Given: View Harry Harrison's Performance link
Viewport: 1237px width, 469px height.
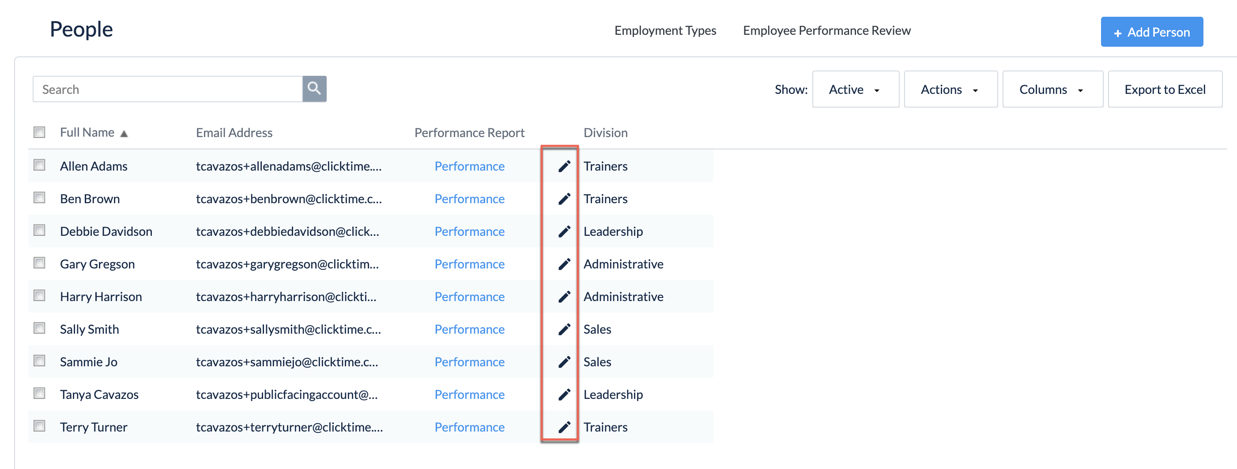Looking at the screenshot, I should point(469,297).
